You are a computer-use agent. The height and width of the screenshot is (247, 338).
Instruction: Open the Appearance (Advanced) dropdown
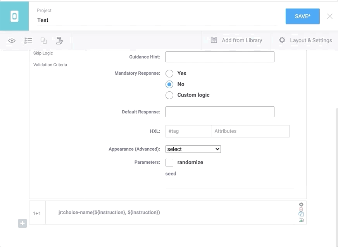click(193, 149)
